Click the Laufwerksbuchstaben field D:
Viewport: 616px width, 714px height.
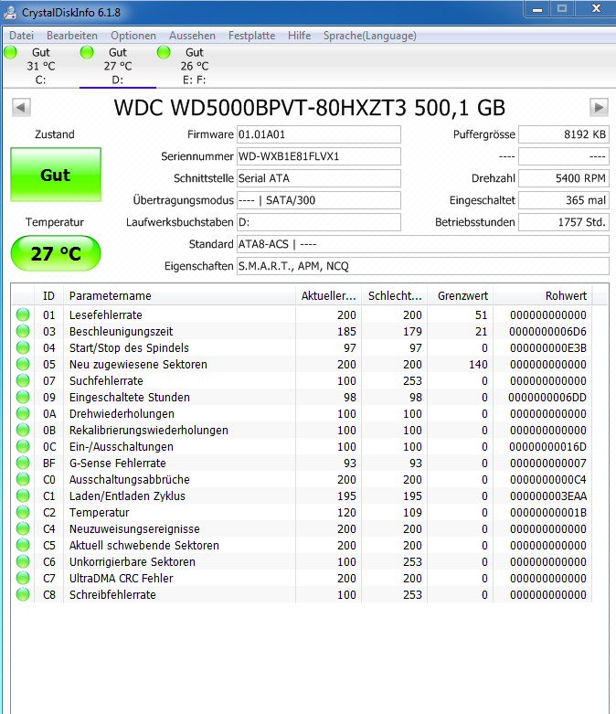[x=319, y=222]
